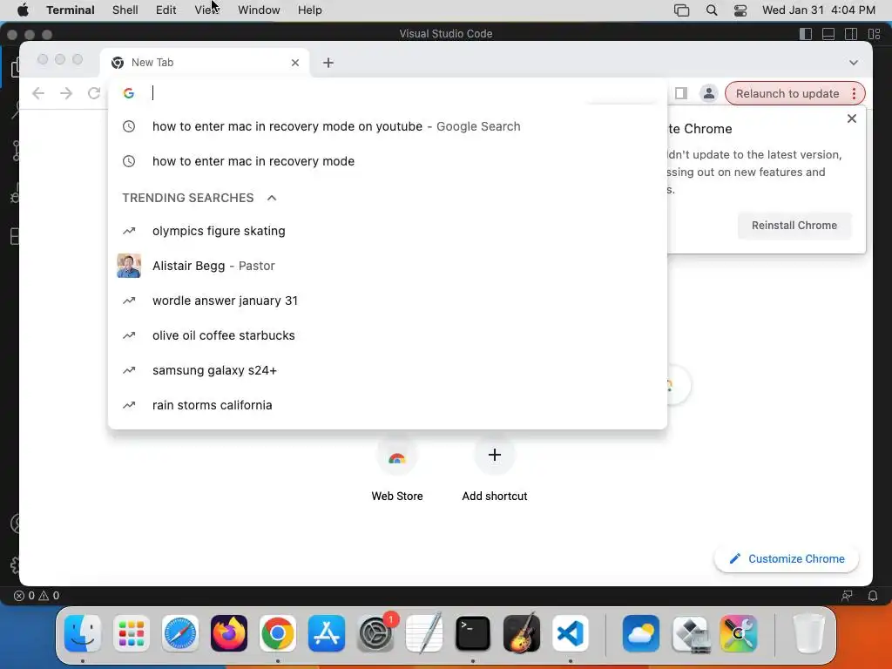Open the Edit menu

click(x=166, y=10)
